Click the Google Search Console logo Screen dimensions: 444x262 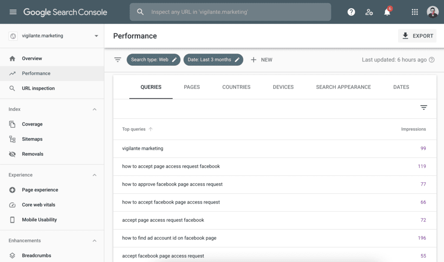(x=65, y=12)
